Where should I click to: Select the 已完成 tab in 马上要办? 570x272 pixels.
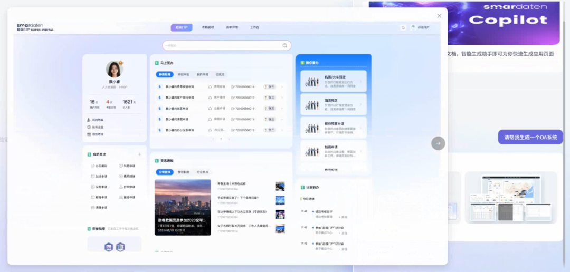coord(220,74)
